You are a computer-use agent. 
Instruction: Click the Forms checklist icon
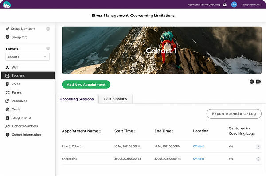[x=8, y=92]
